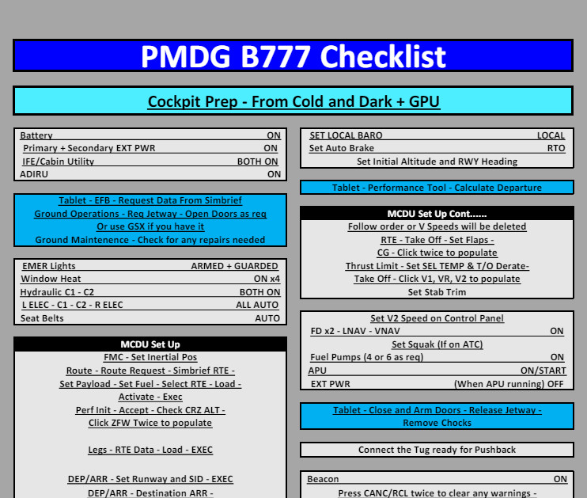Click the PMDG B777 Checklist title banner
The height and width of the screenshot is (498, 587).
point(293,55)
